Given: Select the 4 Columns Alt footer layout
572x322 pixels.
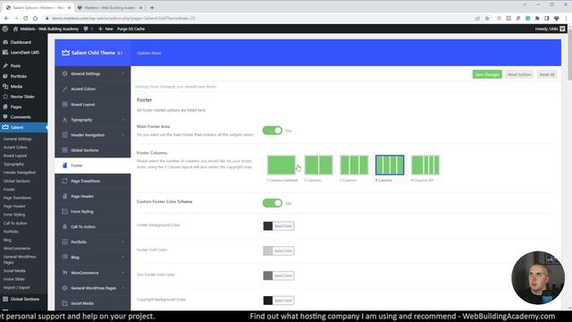Looking at the screenshot, I should pyautogui.click(x=425, y=165).
